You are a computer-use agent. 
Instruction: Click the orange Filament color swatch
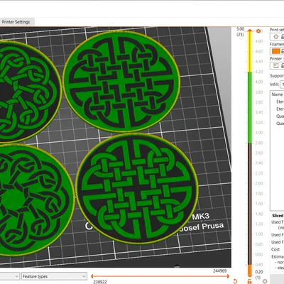(275, 51)
